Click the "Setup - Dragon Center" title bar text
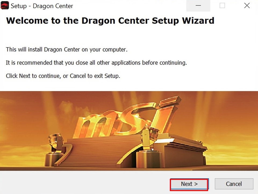Viewport: 258px width, 194px height. click(x=42, y=6)
